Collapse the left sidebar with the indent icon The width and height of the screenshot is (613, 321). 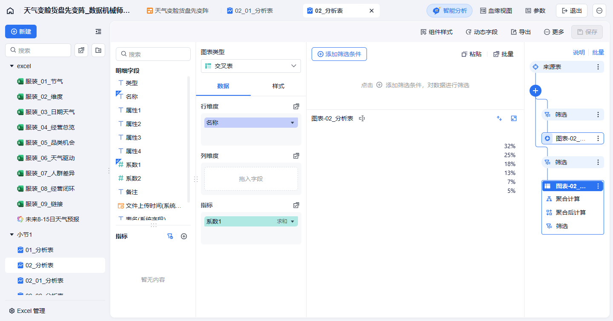98,32
